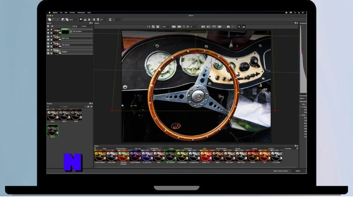This screenshot has height=198, width=353.
Task: Select the top-to-bottom gradient direction icon
Action: (81, 20)
